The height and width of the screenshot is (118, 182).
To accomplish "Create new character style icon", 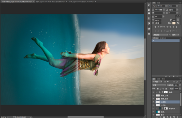I will tap(174, 76).
